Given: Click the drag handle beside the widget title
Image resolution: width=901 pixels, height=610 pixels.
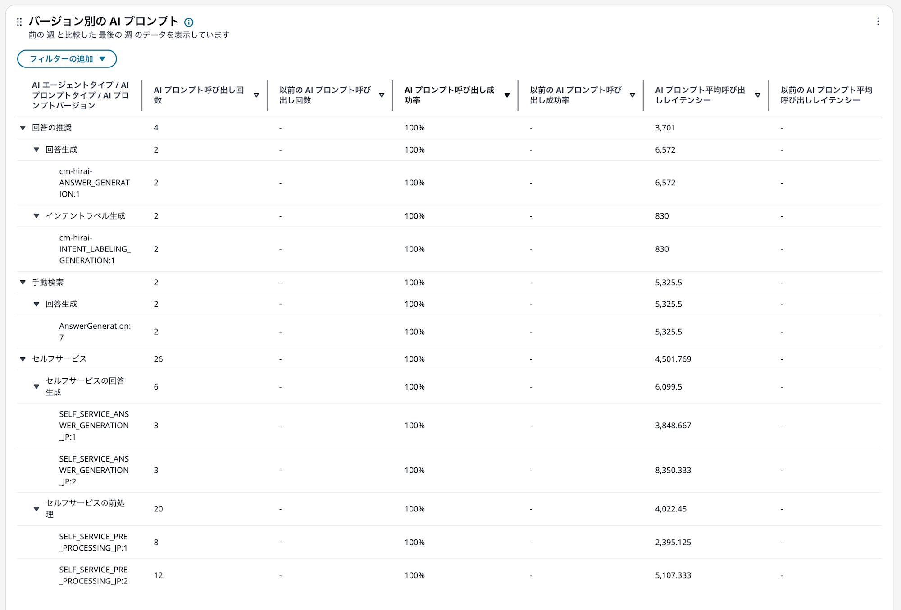Looking at the screenshot, I should [18, 22].
